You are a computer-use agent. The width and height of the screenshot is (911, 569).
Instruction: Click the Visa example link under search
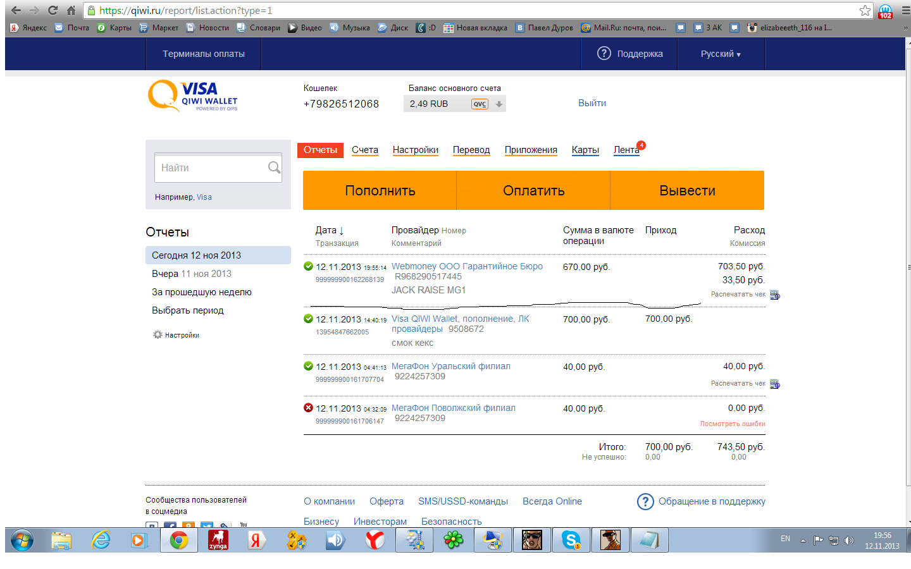[204, 197]
